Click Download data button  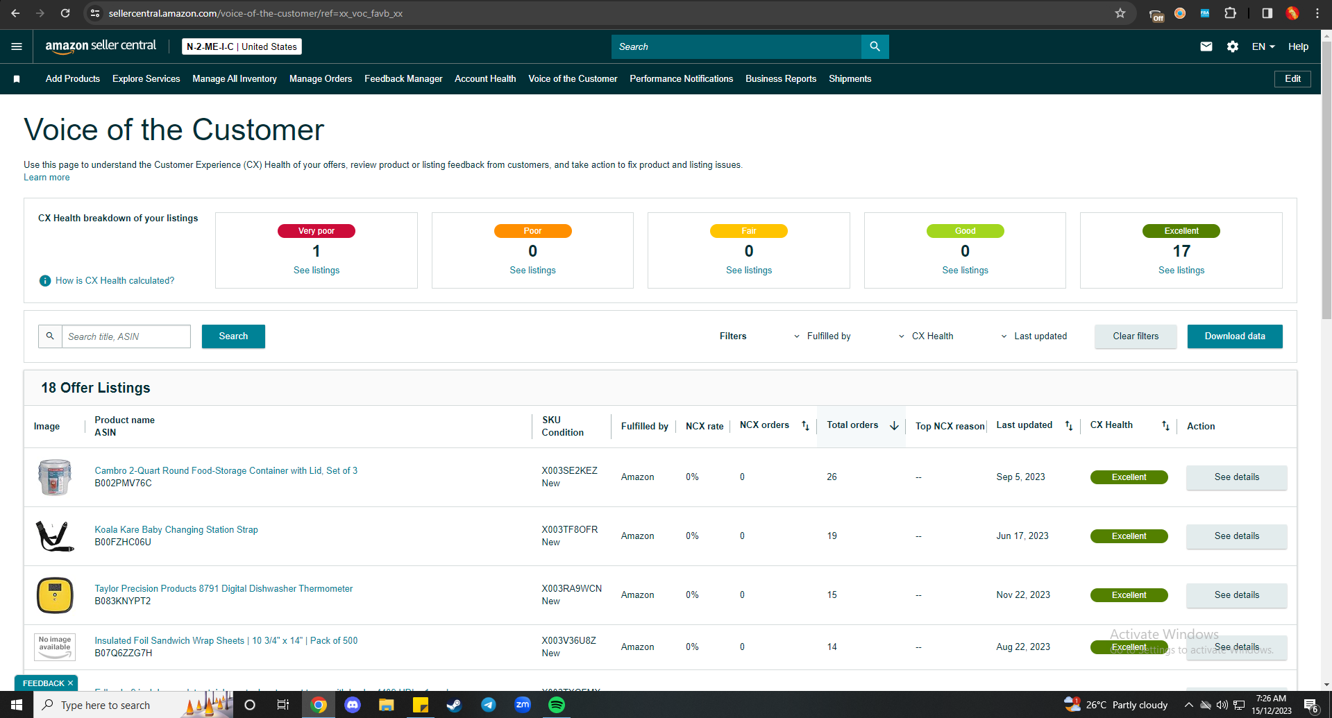[1235, 336]
